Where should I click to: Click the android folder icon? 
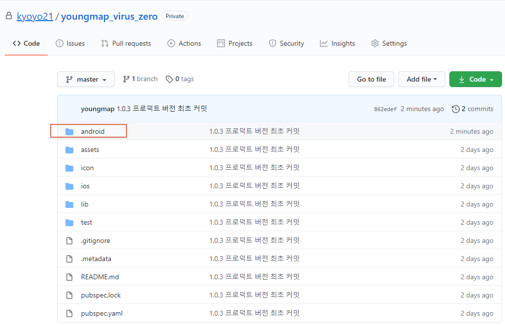(69, 131)
